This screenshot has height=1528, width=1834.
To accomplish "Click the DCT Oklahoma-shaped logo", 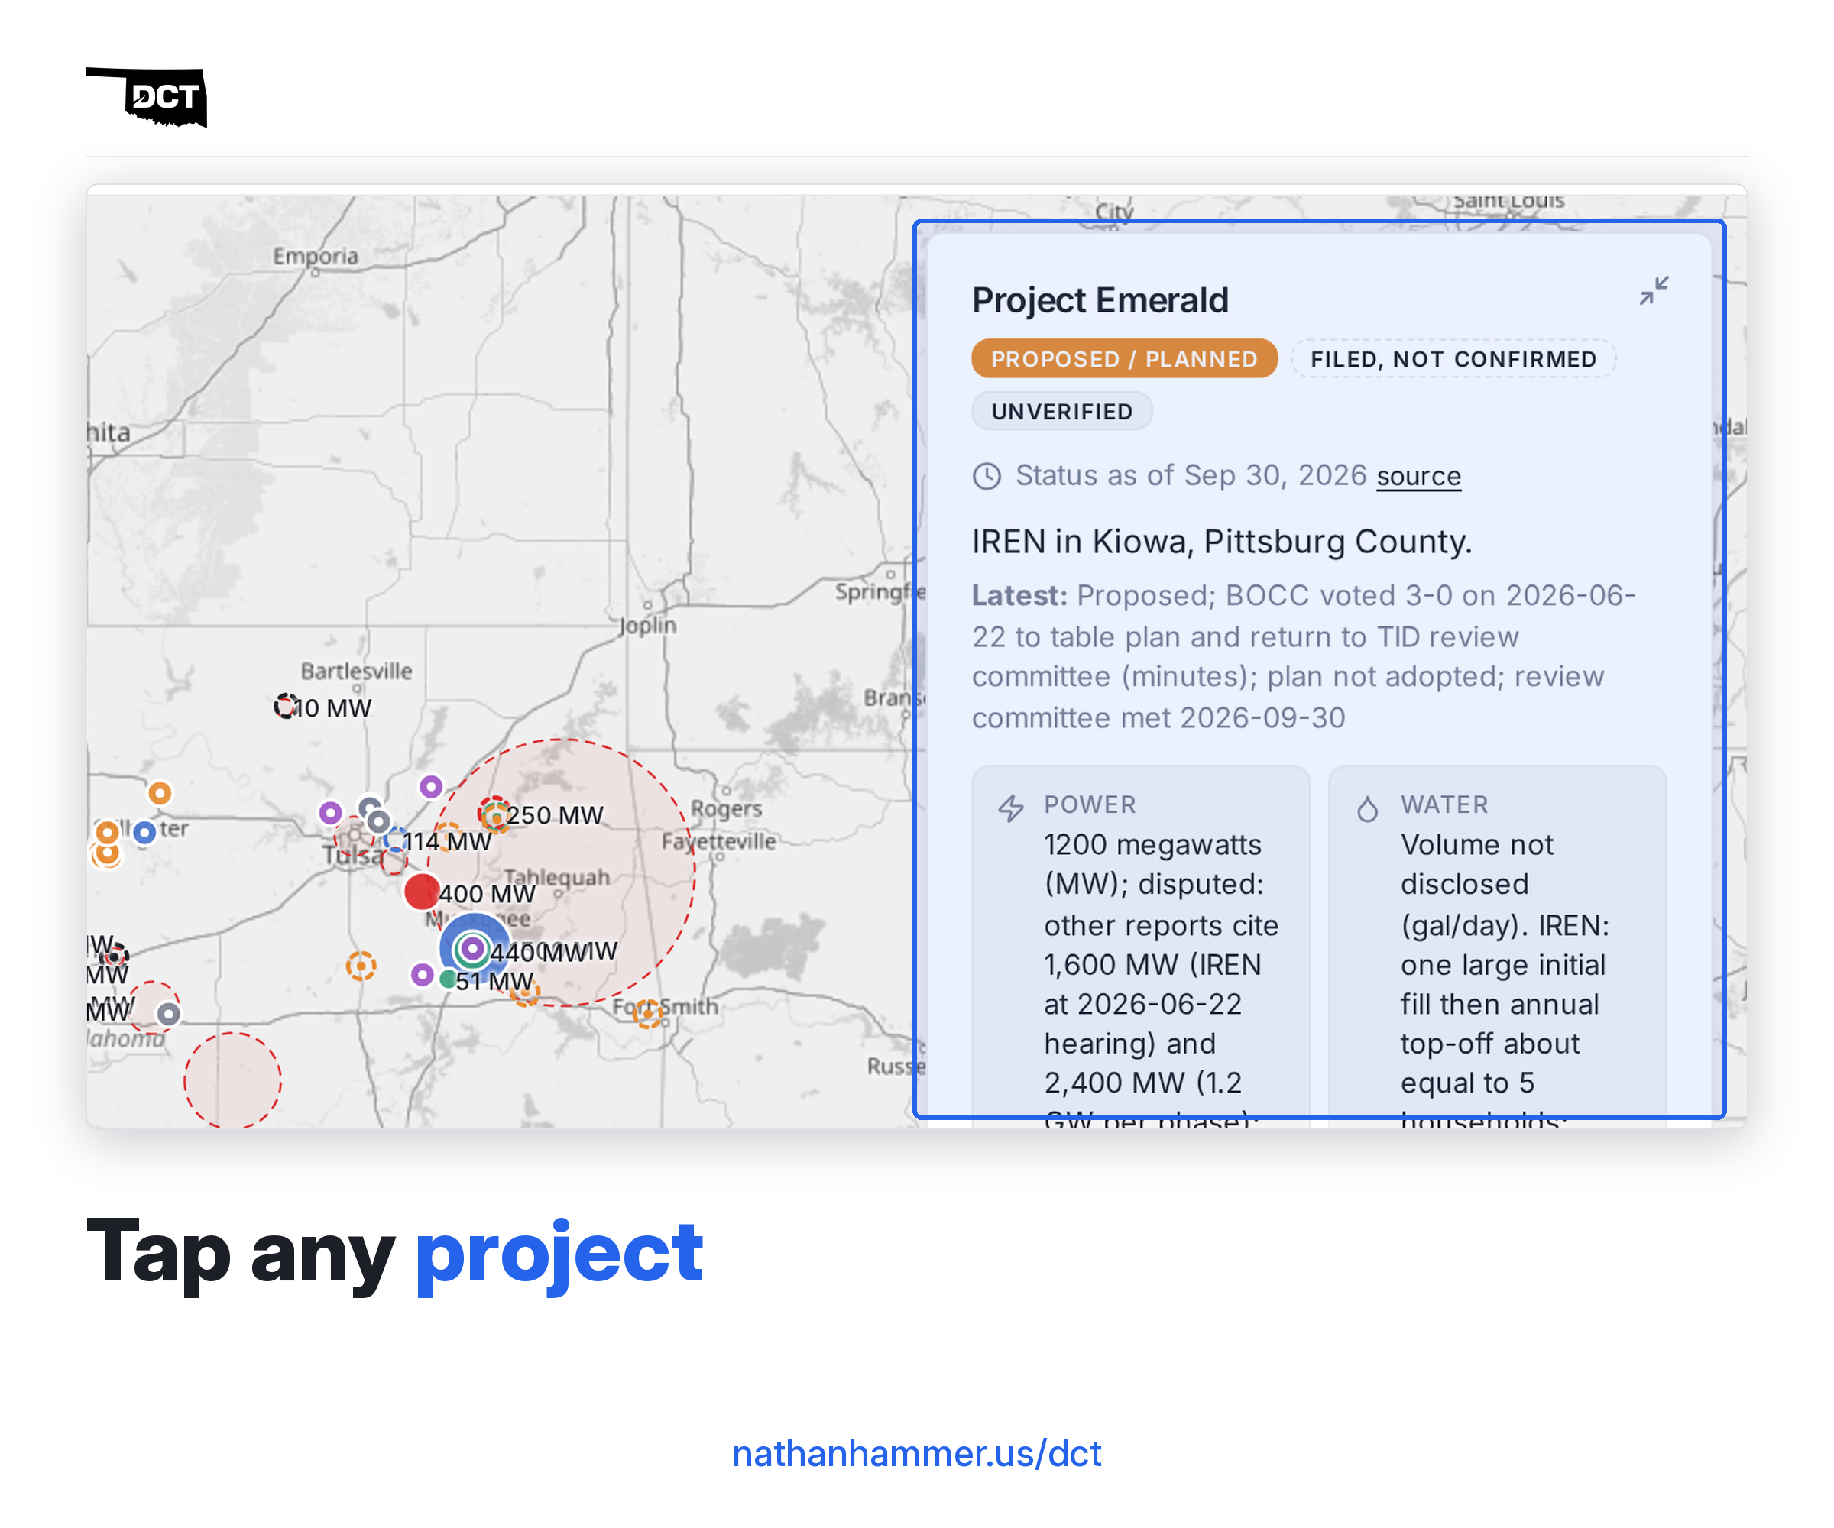I will [x=147, y=98].
